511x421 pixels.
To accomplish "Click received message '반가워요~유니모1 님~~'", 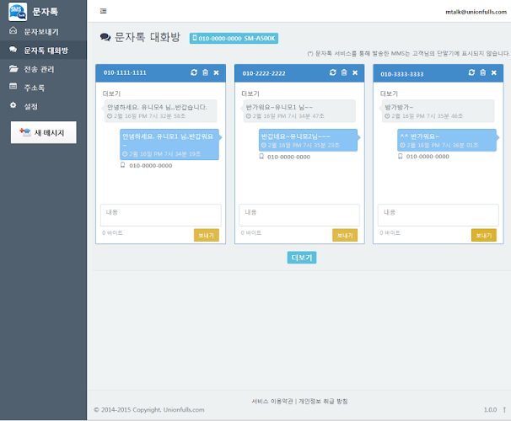I will (299, 111).
